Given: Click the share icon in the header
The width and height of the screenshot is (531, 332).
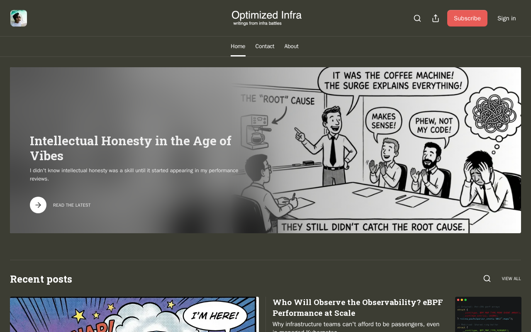Looking at the screenshot, I should pyautogui.click(x=436, y=18).
